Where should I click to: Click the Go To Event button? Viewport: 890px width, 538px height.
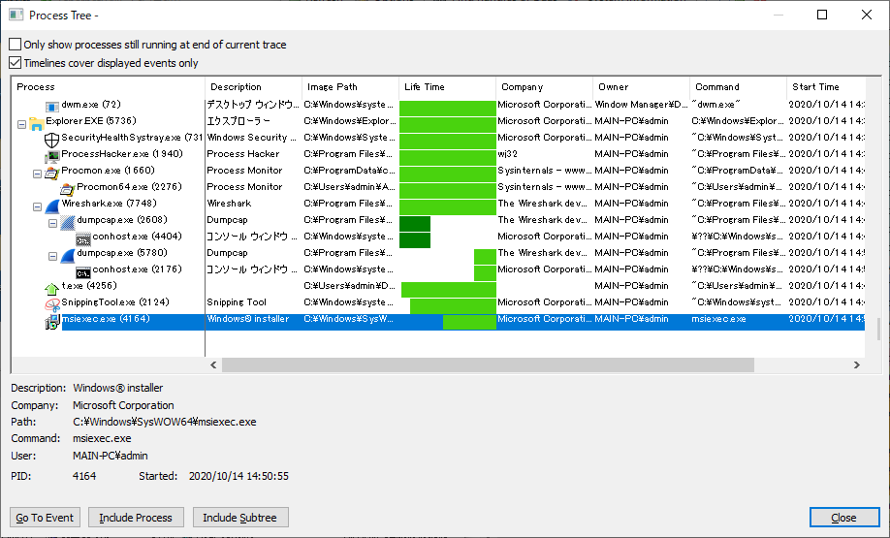click(x=45, y=518)
